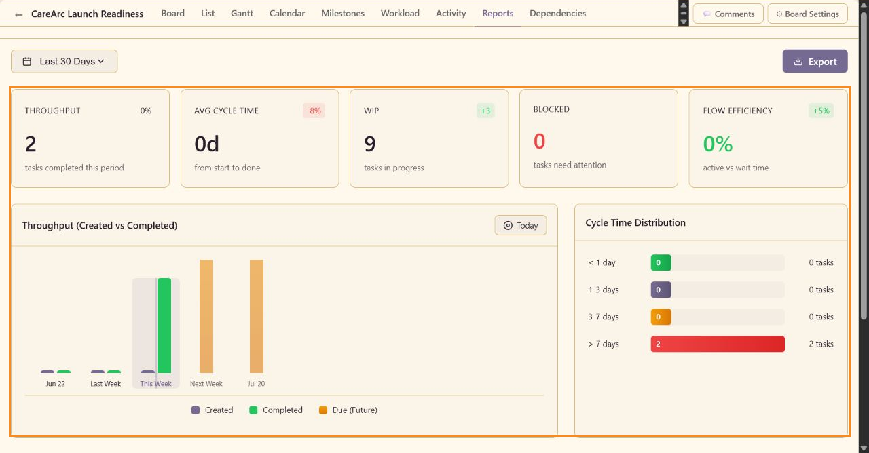Click the Cycle Time Distribution heading

[x=635, y=222]
